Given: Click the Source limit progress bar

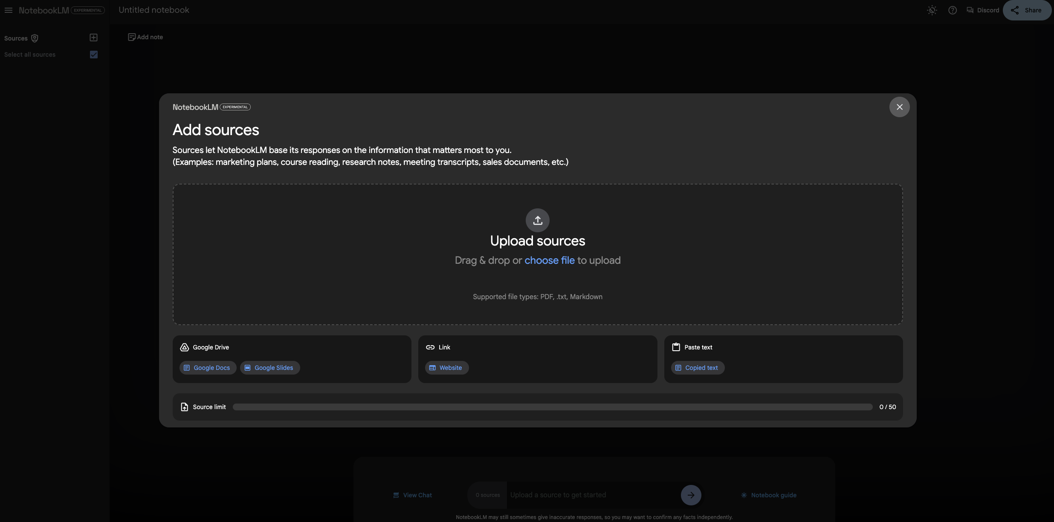Looking at the screenshot, I should pos(552,407).
